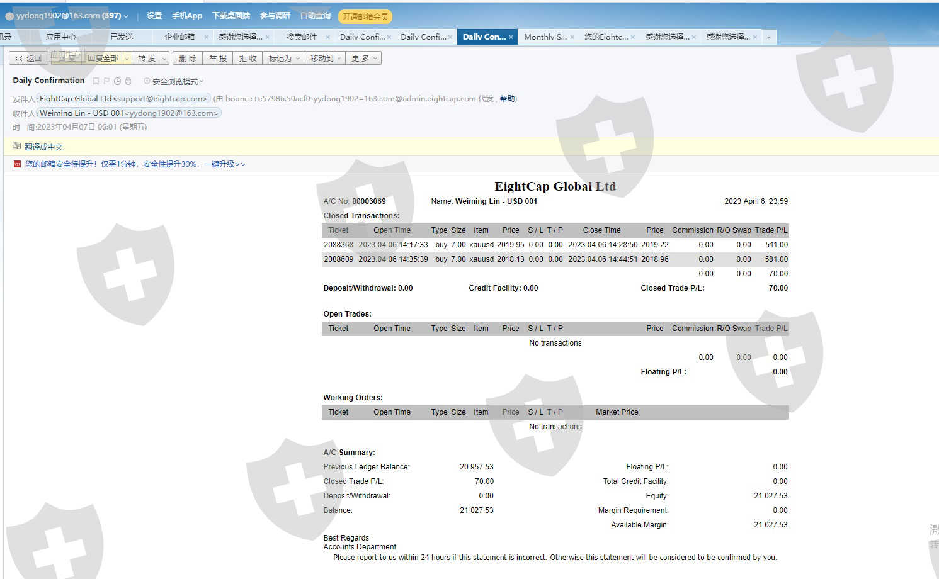The image size is (939, 579).
Task: Click the 返回 back button
Action: pyautogui.click(x=28, y=59)
